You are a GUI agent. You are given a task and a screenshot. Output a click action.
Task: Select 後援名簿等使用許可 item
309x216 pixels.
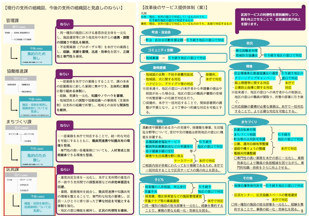point(248,186)
